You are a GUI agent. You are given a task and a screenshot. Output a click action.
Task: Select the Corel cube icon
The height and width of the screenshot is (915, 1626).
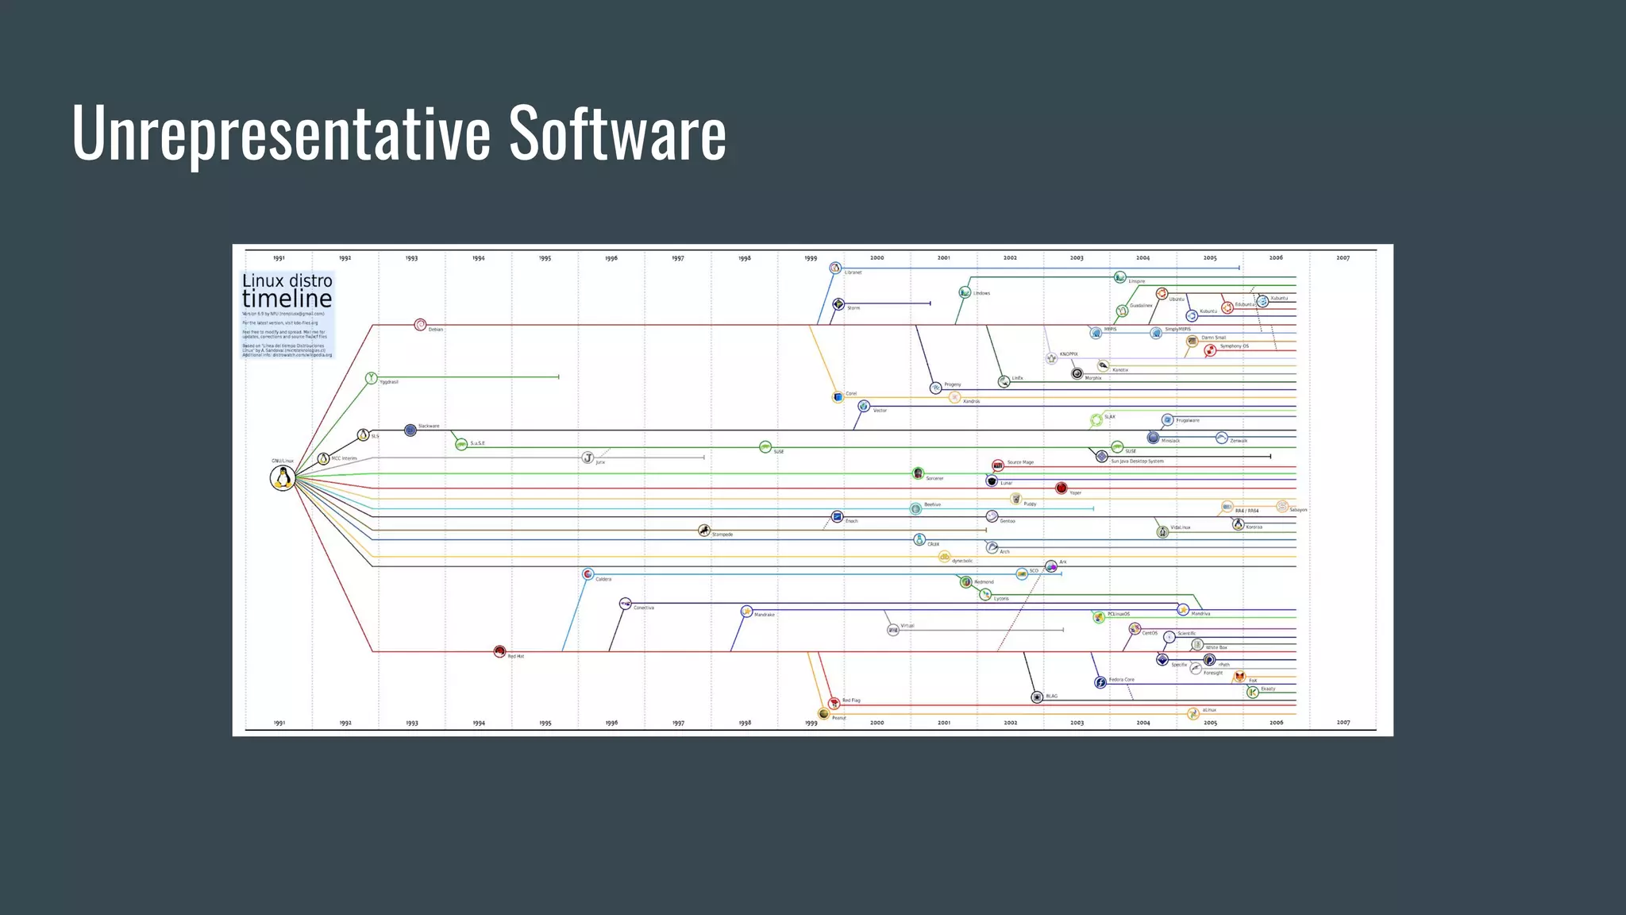coord(838,396)
